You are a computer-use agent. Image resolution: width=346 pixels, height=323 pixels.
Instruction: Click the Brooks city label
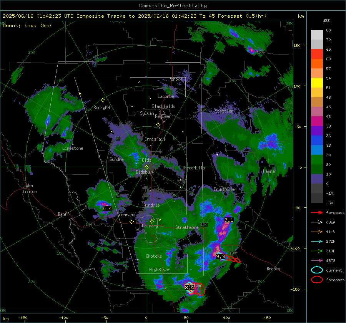[x=273, y=269]
